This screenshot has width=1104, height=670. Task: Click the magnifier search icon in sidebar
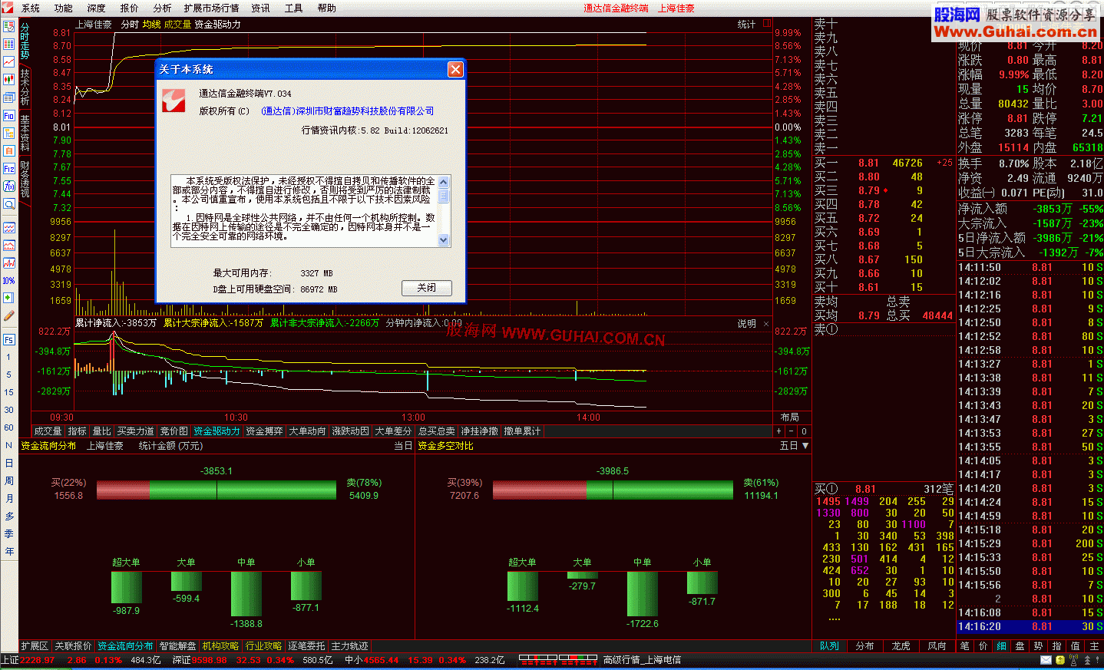9,204
